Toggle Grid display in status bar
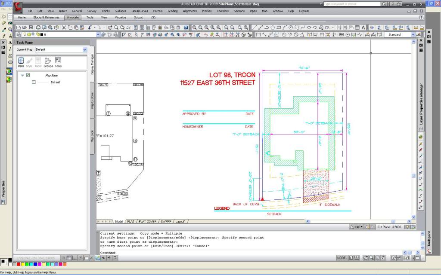Image resolution: width=441 pixels, height=275 pixels. 68,258
